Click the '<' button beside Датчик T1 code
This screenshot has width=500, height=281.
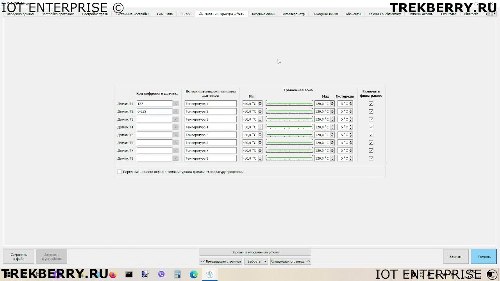pyautogui.click(x=176, y=104)
